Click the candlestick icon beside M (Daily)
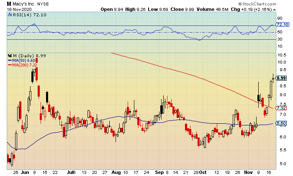Screen dimensions: 293x176 (10, 56)
